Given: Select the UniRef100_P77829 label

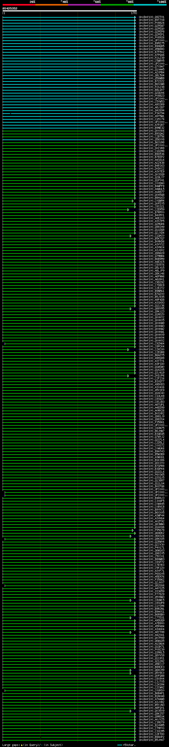Looking at the screenshot, I should [152, 594].
